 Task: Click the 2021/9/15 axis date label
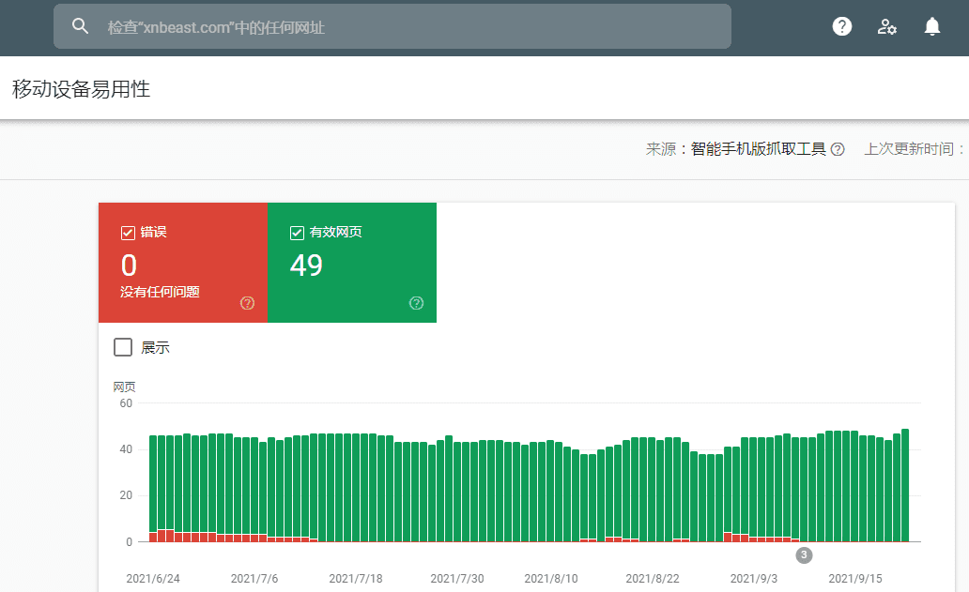854,579
